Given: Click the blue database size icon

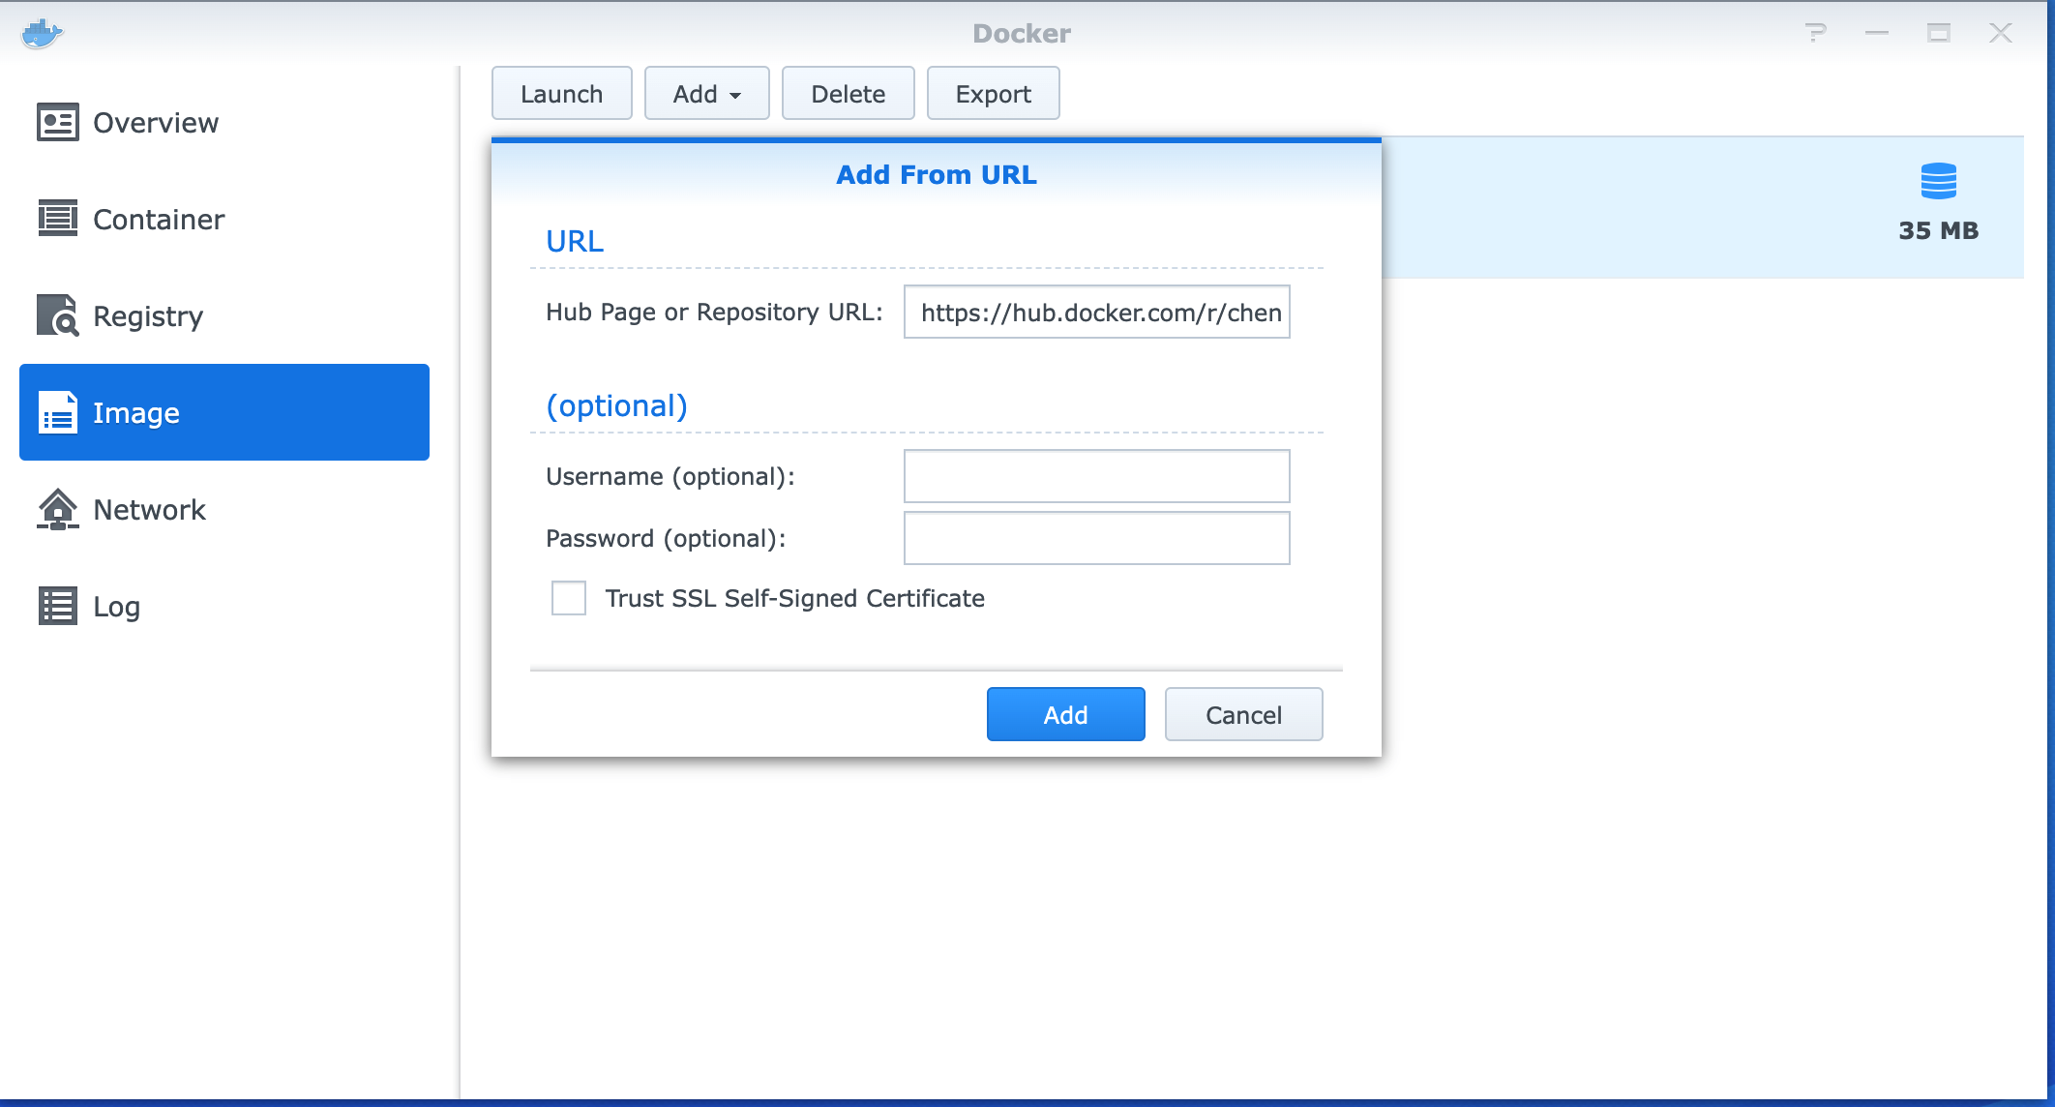Looking at the screenshot, I should [x=1938, y=182].
